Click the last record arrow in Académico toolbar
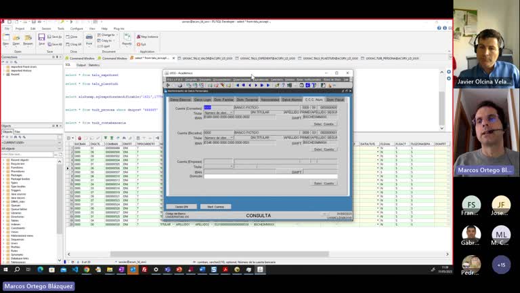The height and width of the screenshot is (293, 520). point(268,85)
